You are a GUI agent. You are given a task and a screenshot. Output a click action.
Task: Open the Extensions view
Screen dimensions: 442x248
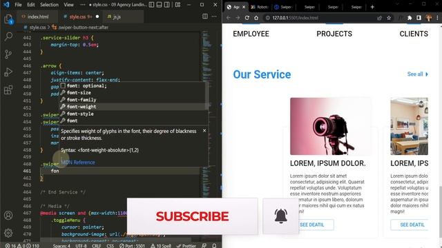click(x=8, y=90)
